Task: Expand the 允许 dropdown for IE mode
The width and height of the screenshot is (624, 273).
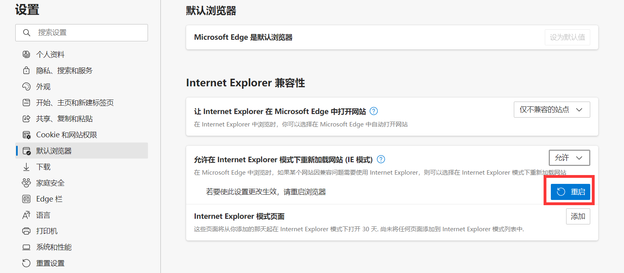Action: coord(569,158)
